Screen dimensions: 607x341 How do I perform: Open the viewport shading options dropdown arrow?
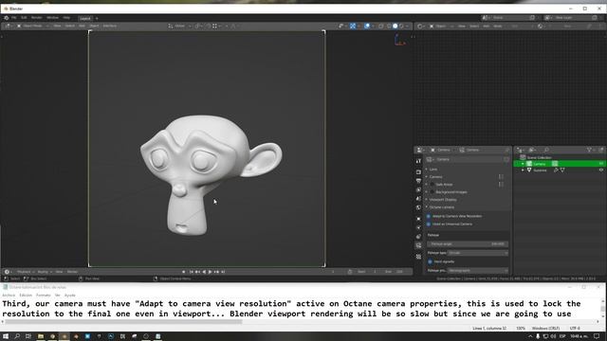[x=407, y=26]
